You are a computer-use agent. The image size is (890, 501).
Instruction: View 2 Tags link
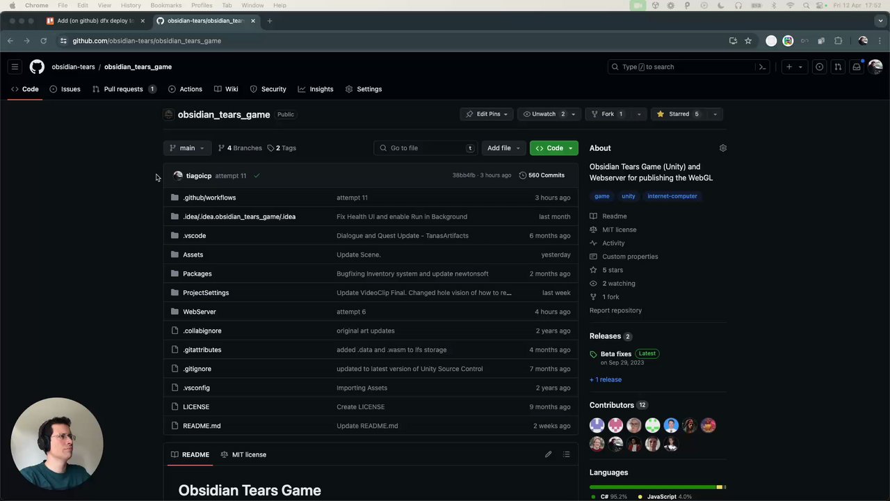click(282, 148)
